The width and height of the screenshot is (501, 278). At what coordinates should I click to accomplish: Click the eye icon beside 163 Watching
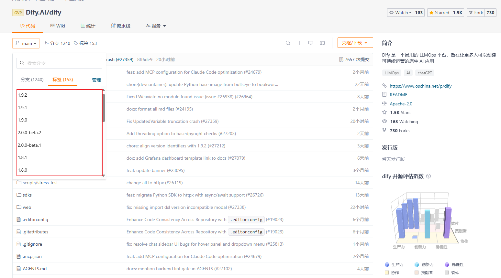(x=384, y=121)
